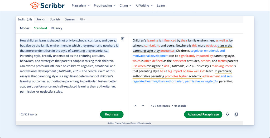Click 'big impact on how well kids'
270x138 pixels.
tap(187, 71)
